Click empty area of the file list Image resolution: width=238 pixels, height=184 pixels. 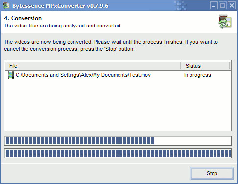tap(118, 105)
